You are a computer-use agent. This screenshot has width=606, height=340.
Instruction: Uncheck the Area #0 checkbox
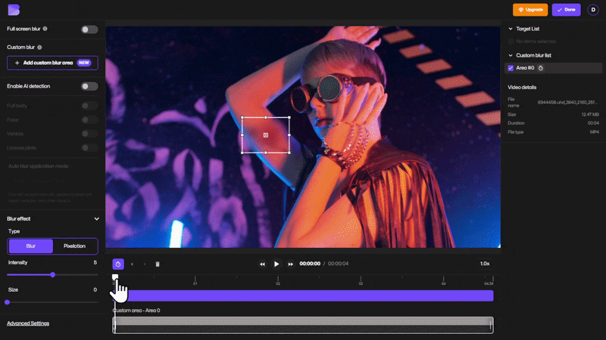[x=511, y=68]
